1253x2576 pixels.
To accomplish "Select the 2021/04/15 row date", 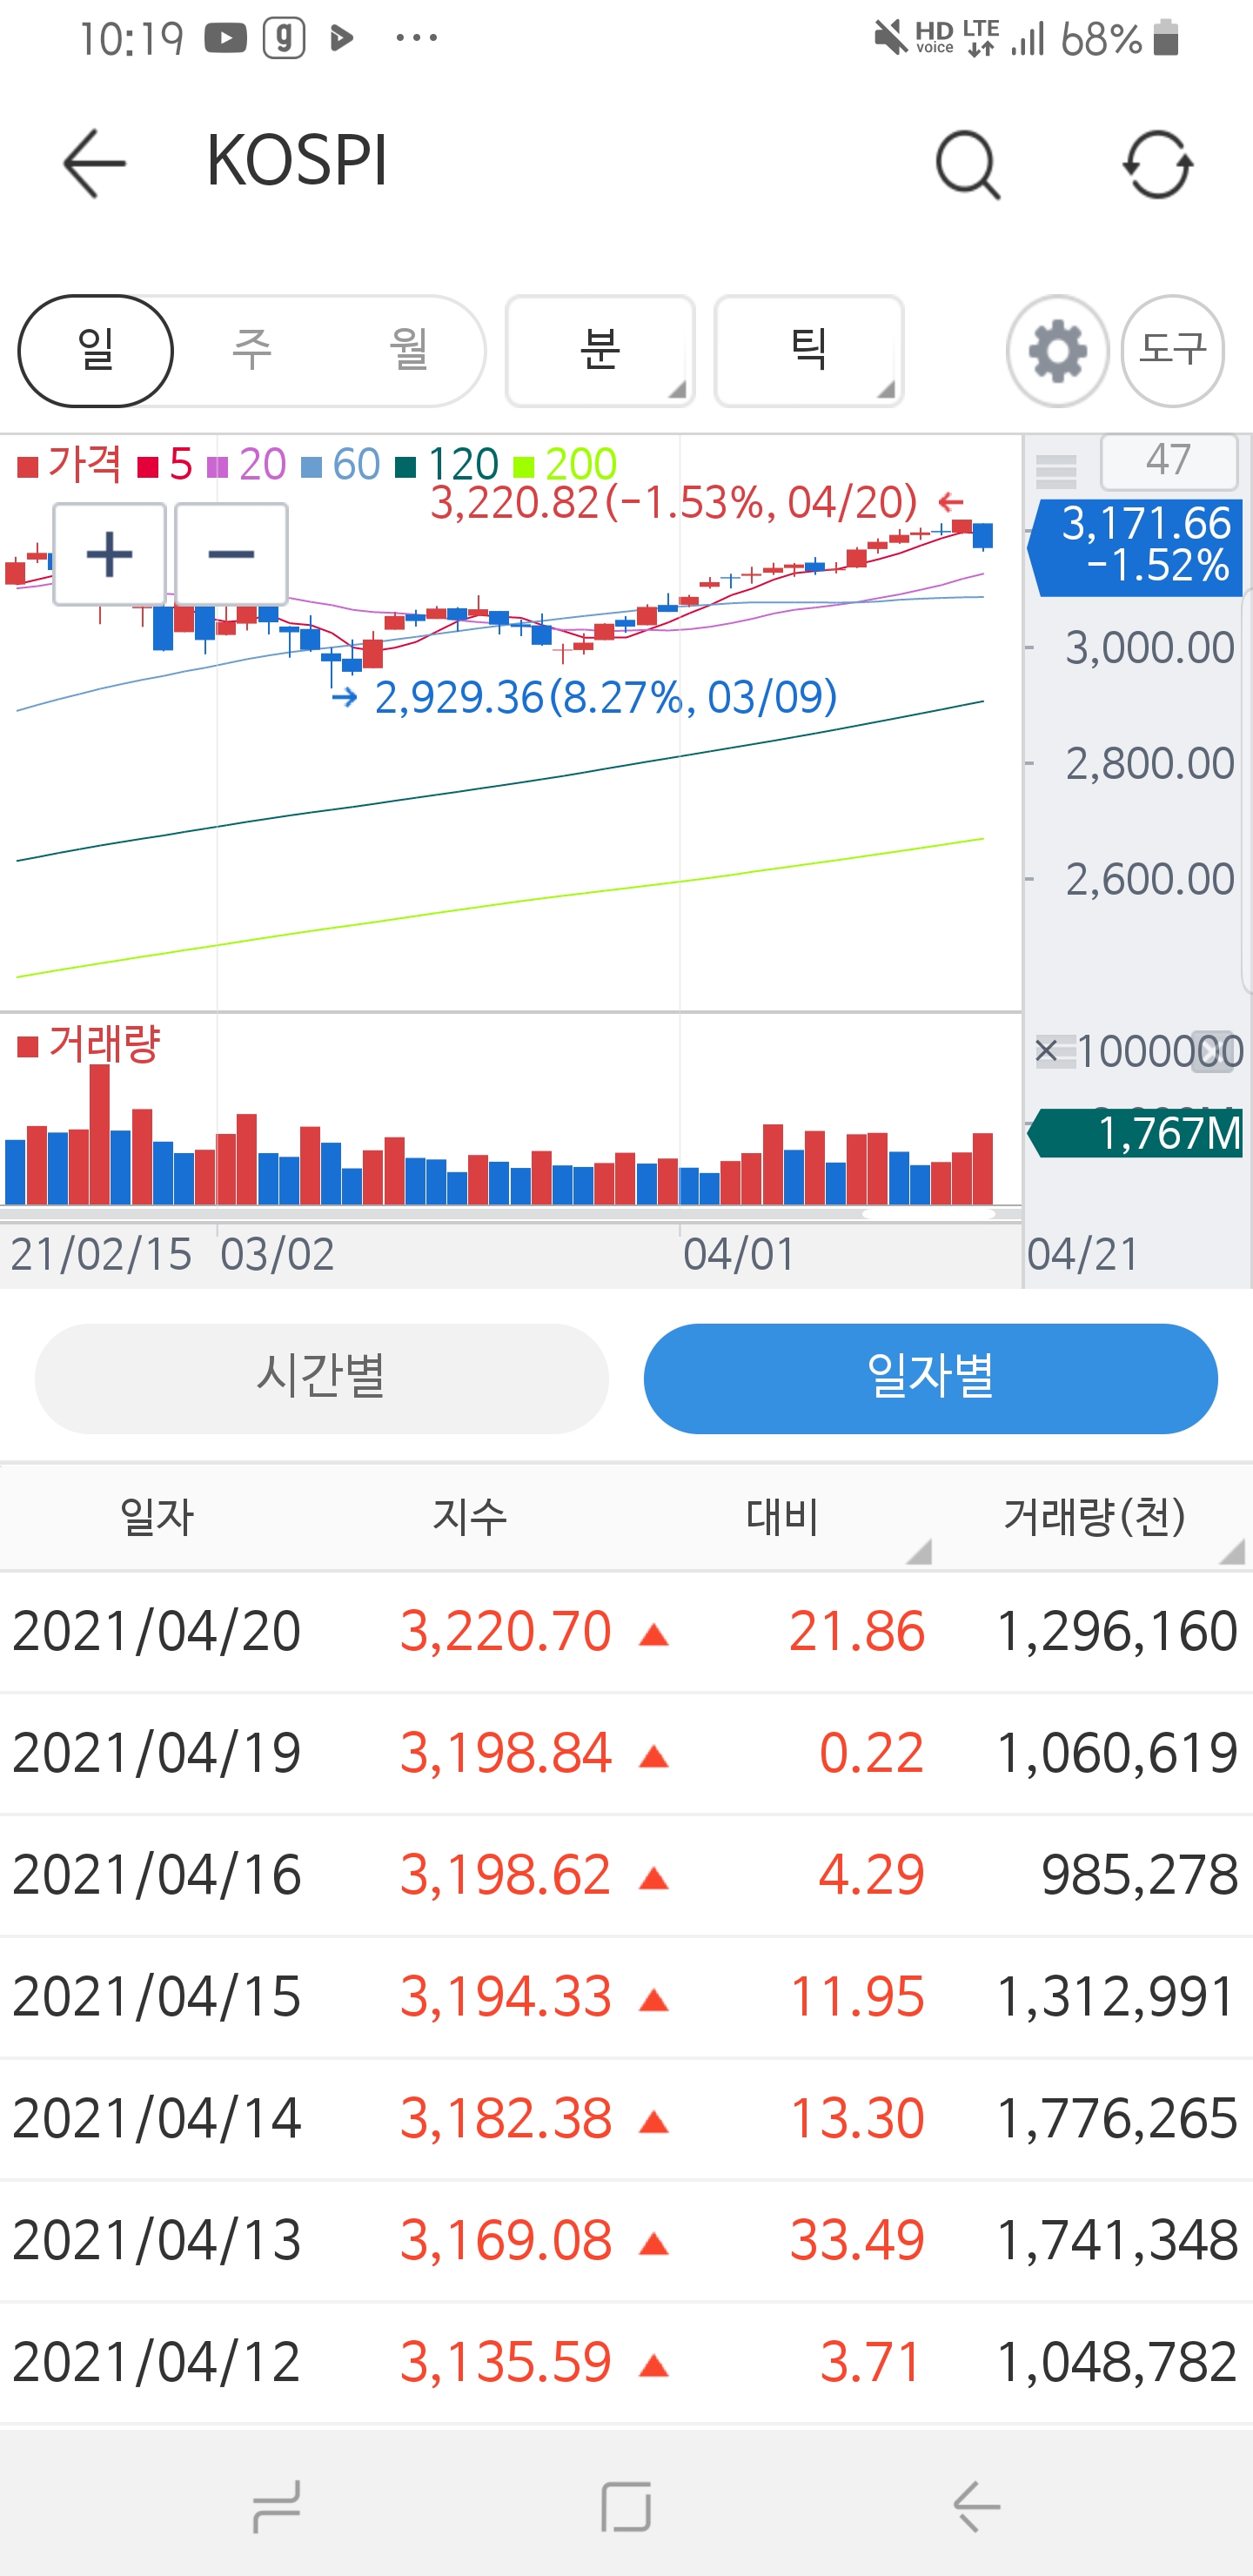I will pos(157,1997).
